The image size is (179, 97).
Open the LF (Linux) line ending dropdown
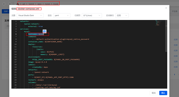92,15
